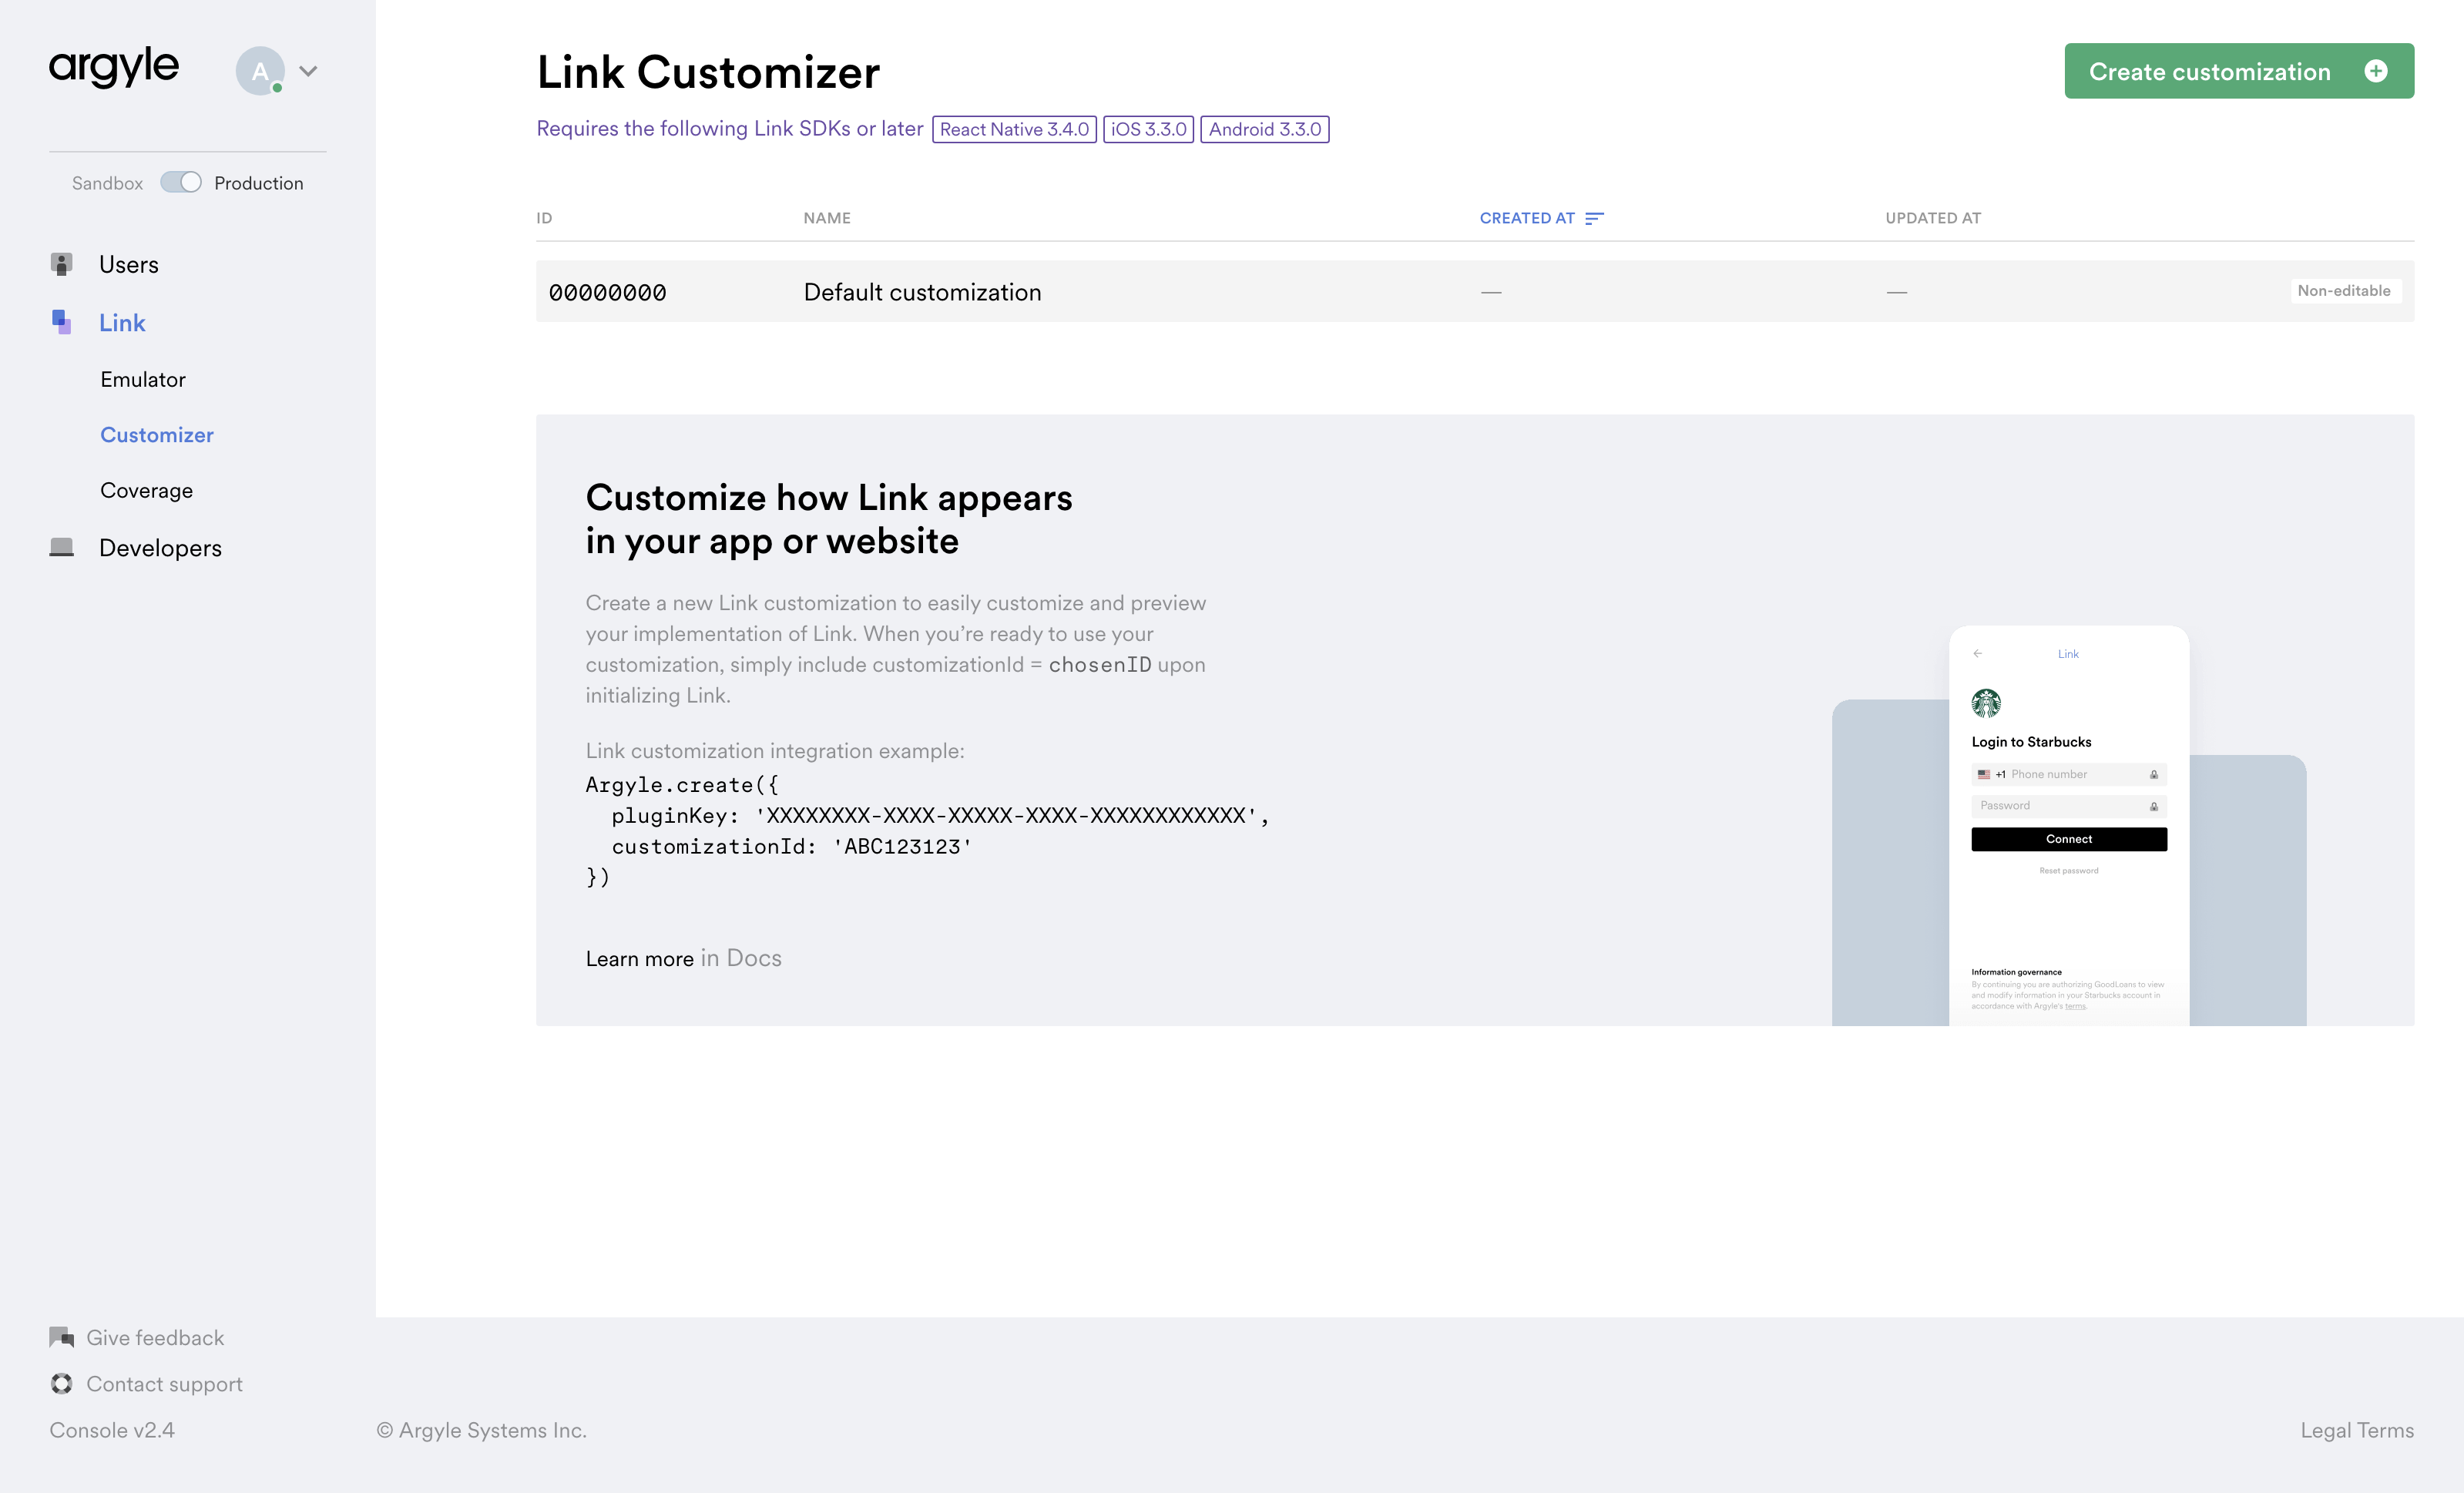Click the Link preview phone thumbnail
Screen dimensions: 2464x1493
[x=2069, y=825]
